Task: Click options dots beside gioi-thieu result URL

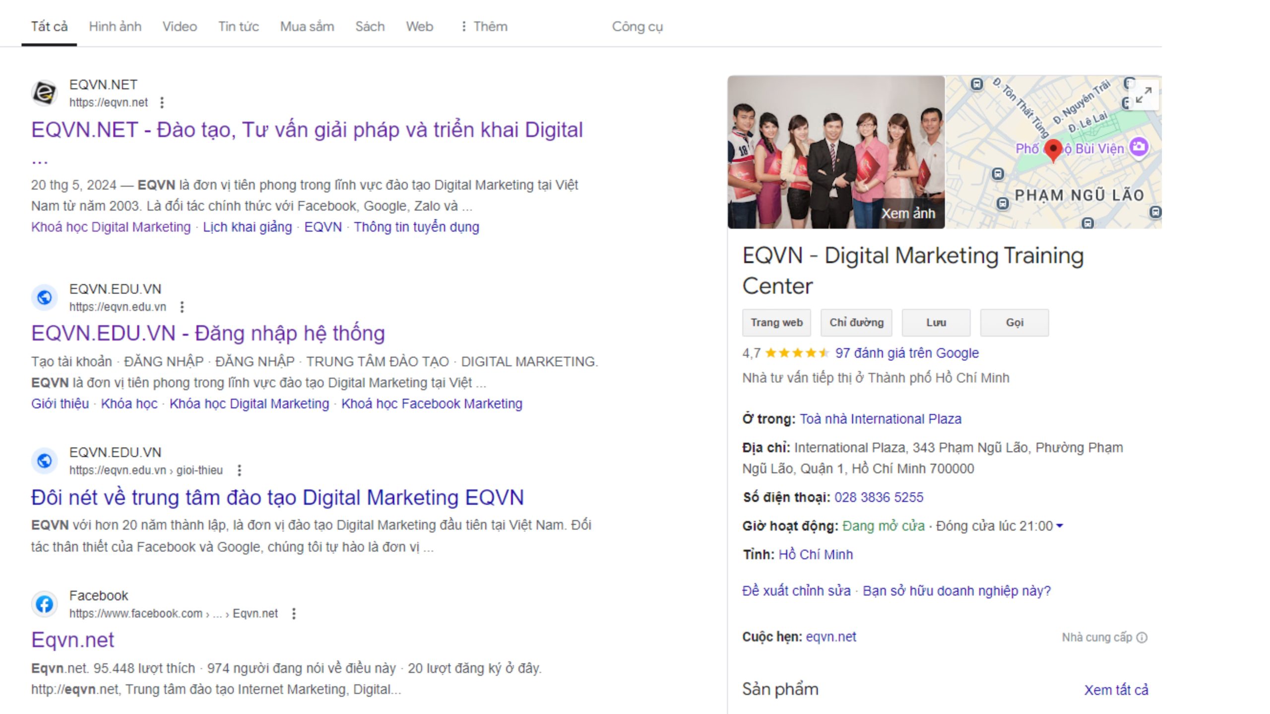Action: click(x=239, y=470)
